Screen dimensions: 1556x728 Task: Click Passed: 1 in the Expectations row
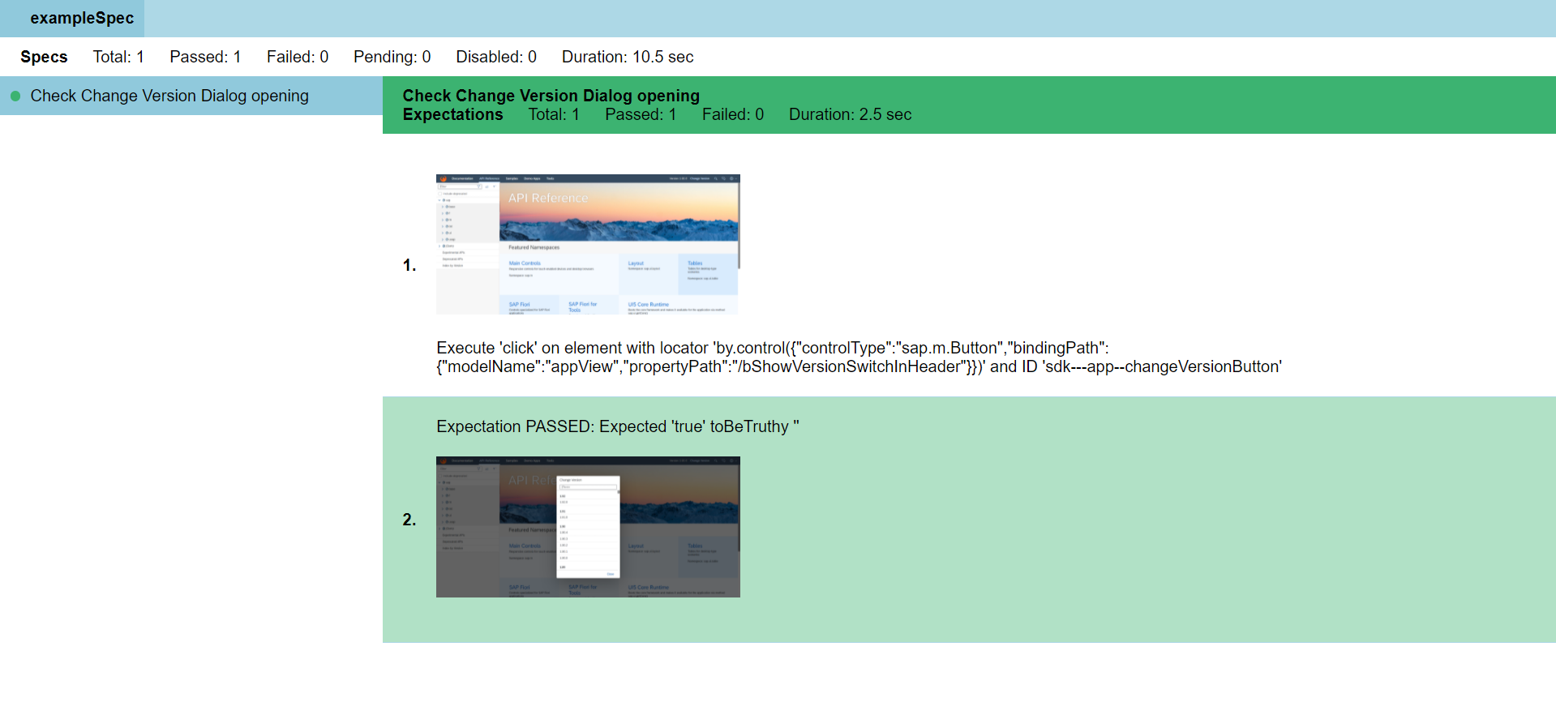(641, 114)
